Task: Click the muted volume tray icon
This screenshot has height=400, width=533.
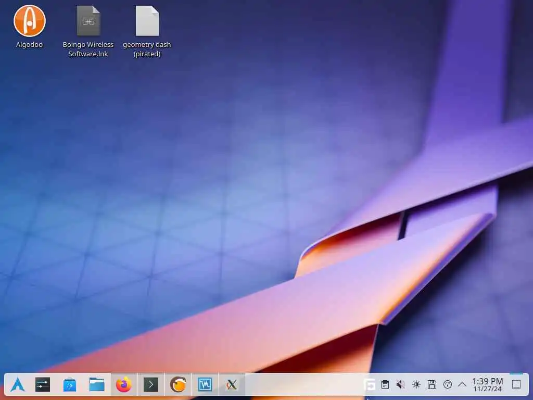Action: [x=401, y=385]
